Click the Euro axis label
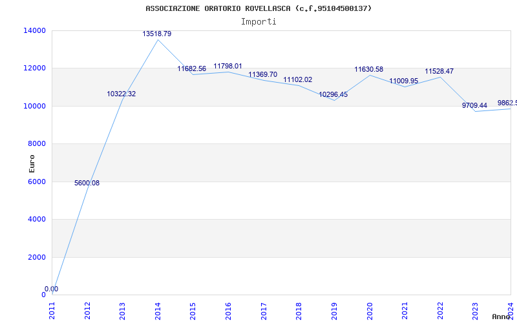This screenshot has height=323, width=517. click(32, 164)
